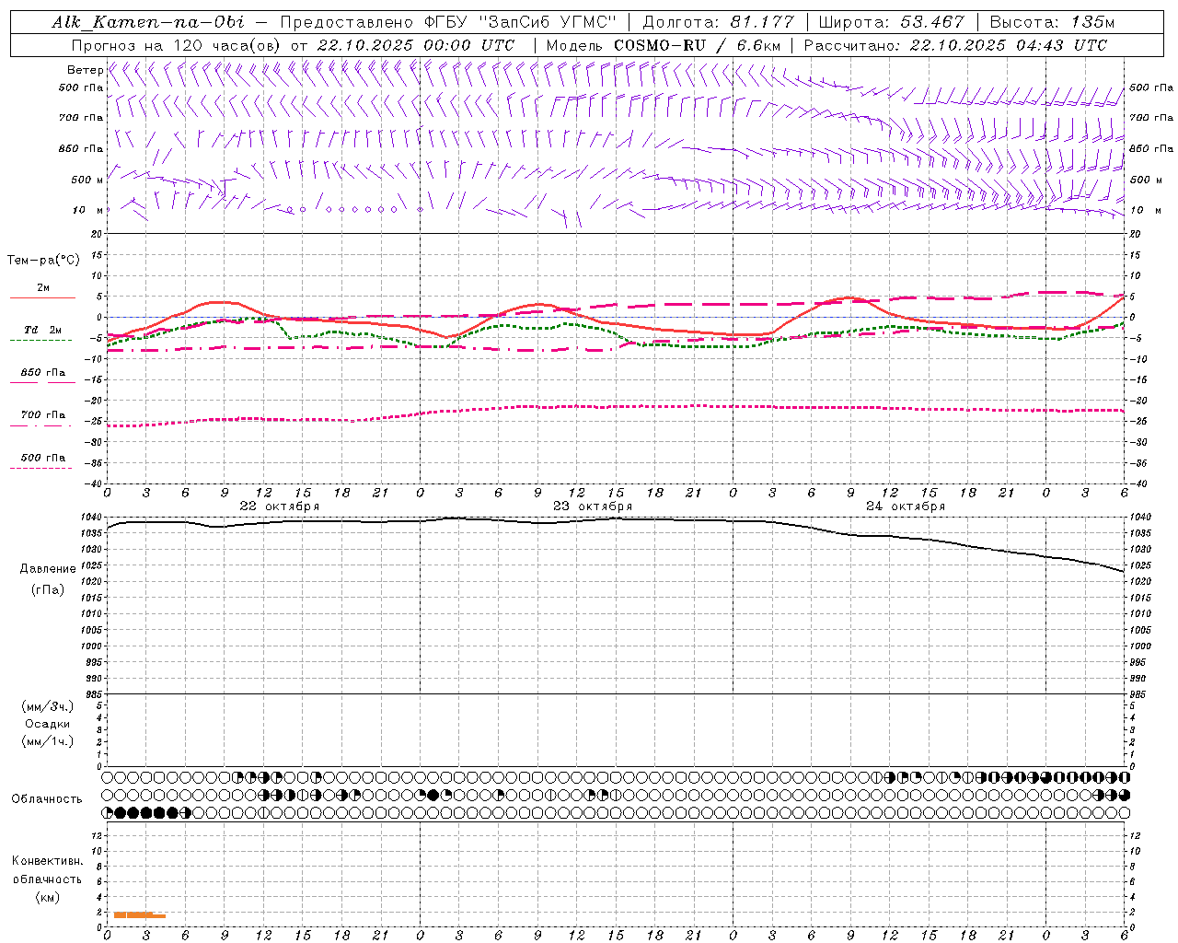
Task: Click the 500 м wind level label on left axis
Action: [x=87, y=180]
